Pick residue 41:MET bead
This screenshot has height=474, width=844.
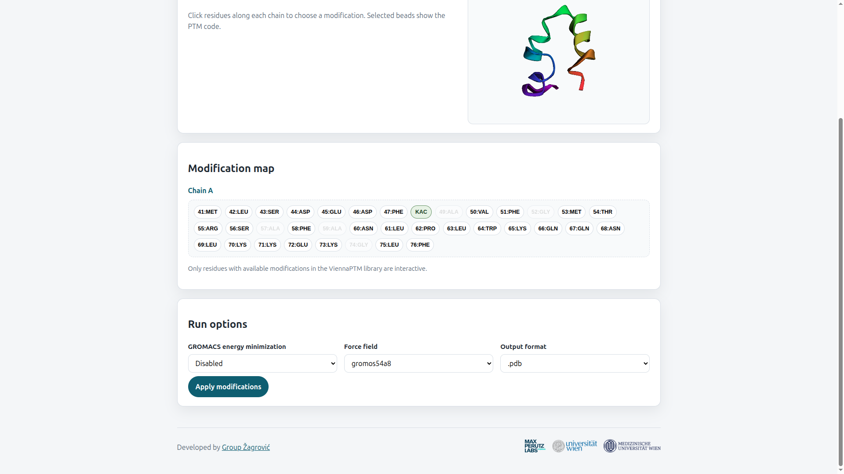click(207, 212)
